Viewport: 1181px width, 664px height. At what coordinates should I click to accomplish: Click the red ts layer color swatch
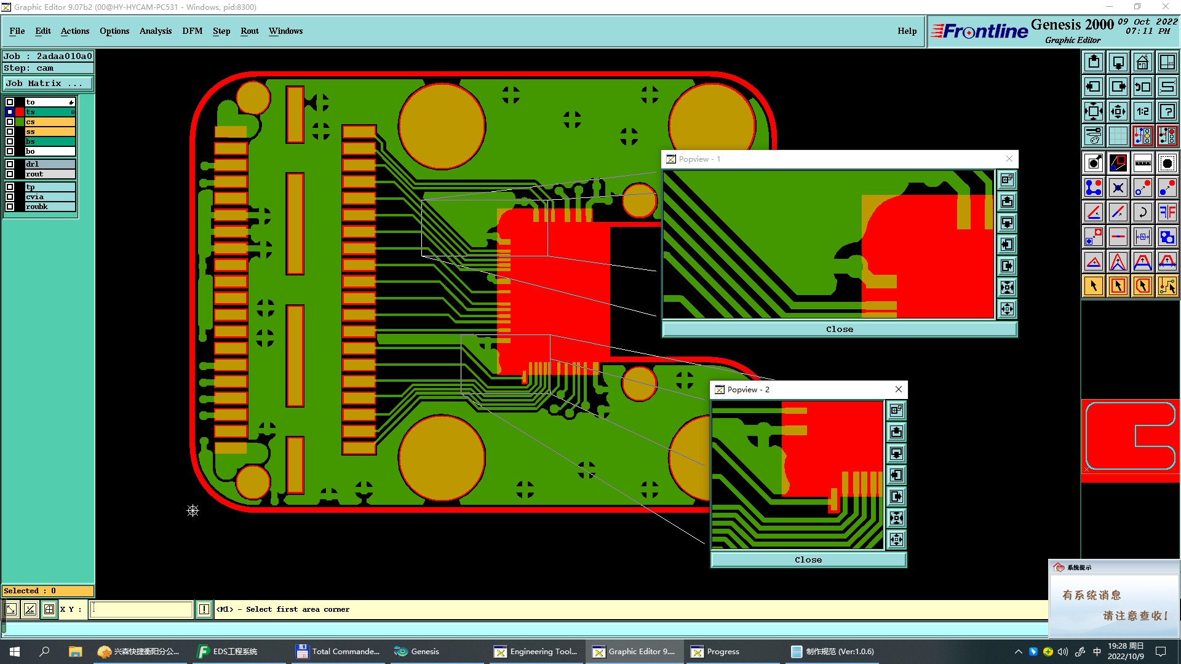click(20, 112)
